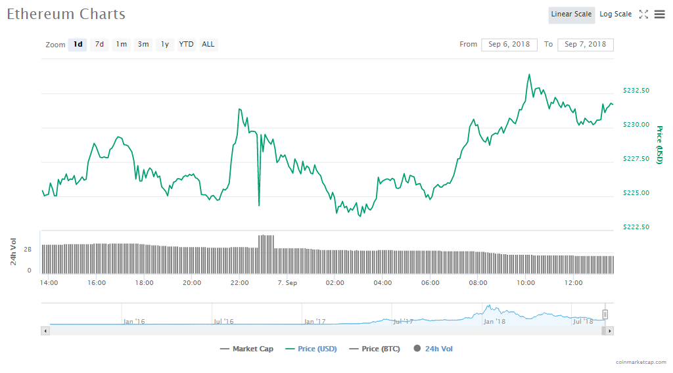This screenshot has height=373, width=673.
Task: Edit the To date field
Action: tap(585, 45)
